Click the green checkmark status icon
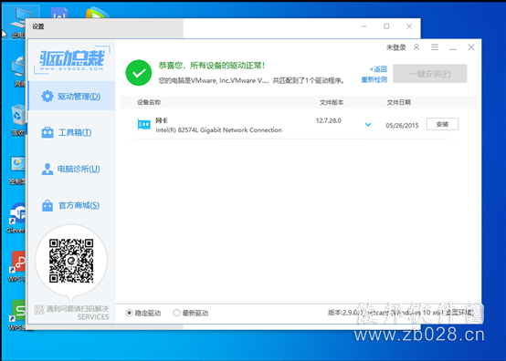506x361 pixels. (139, 73)
